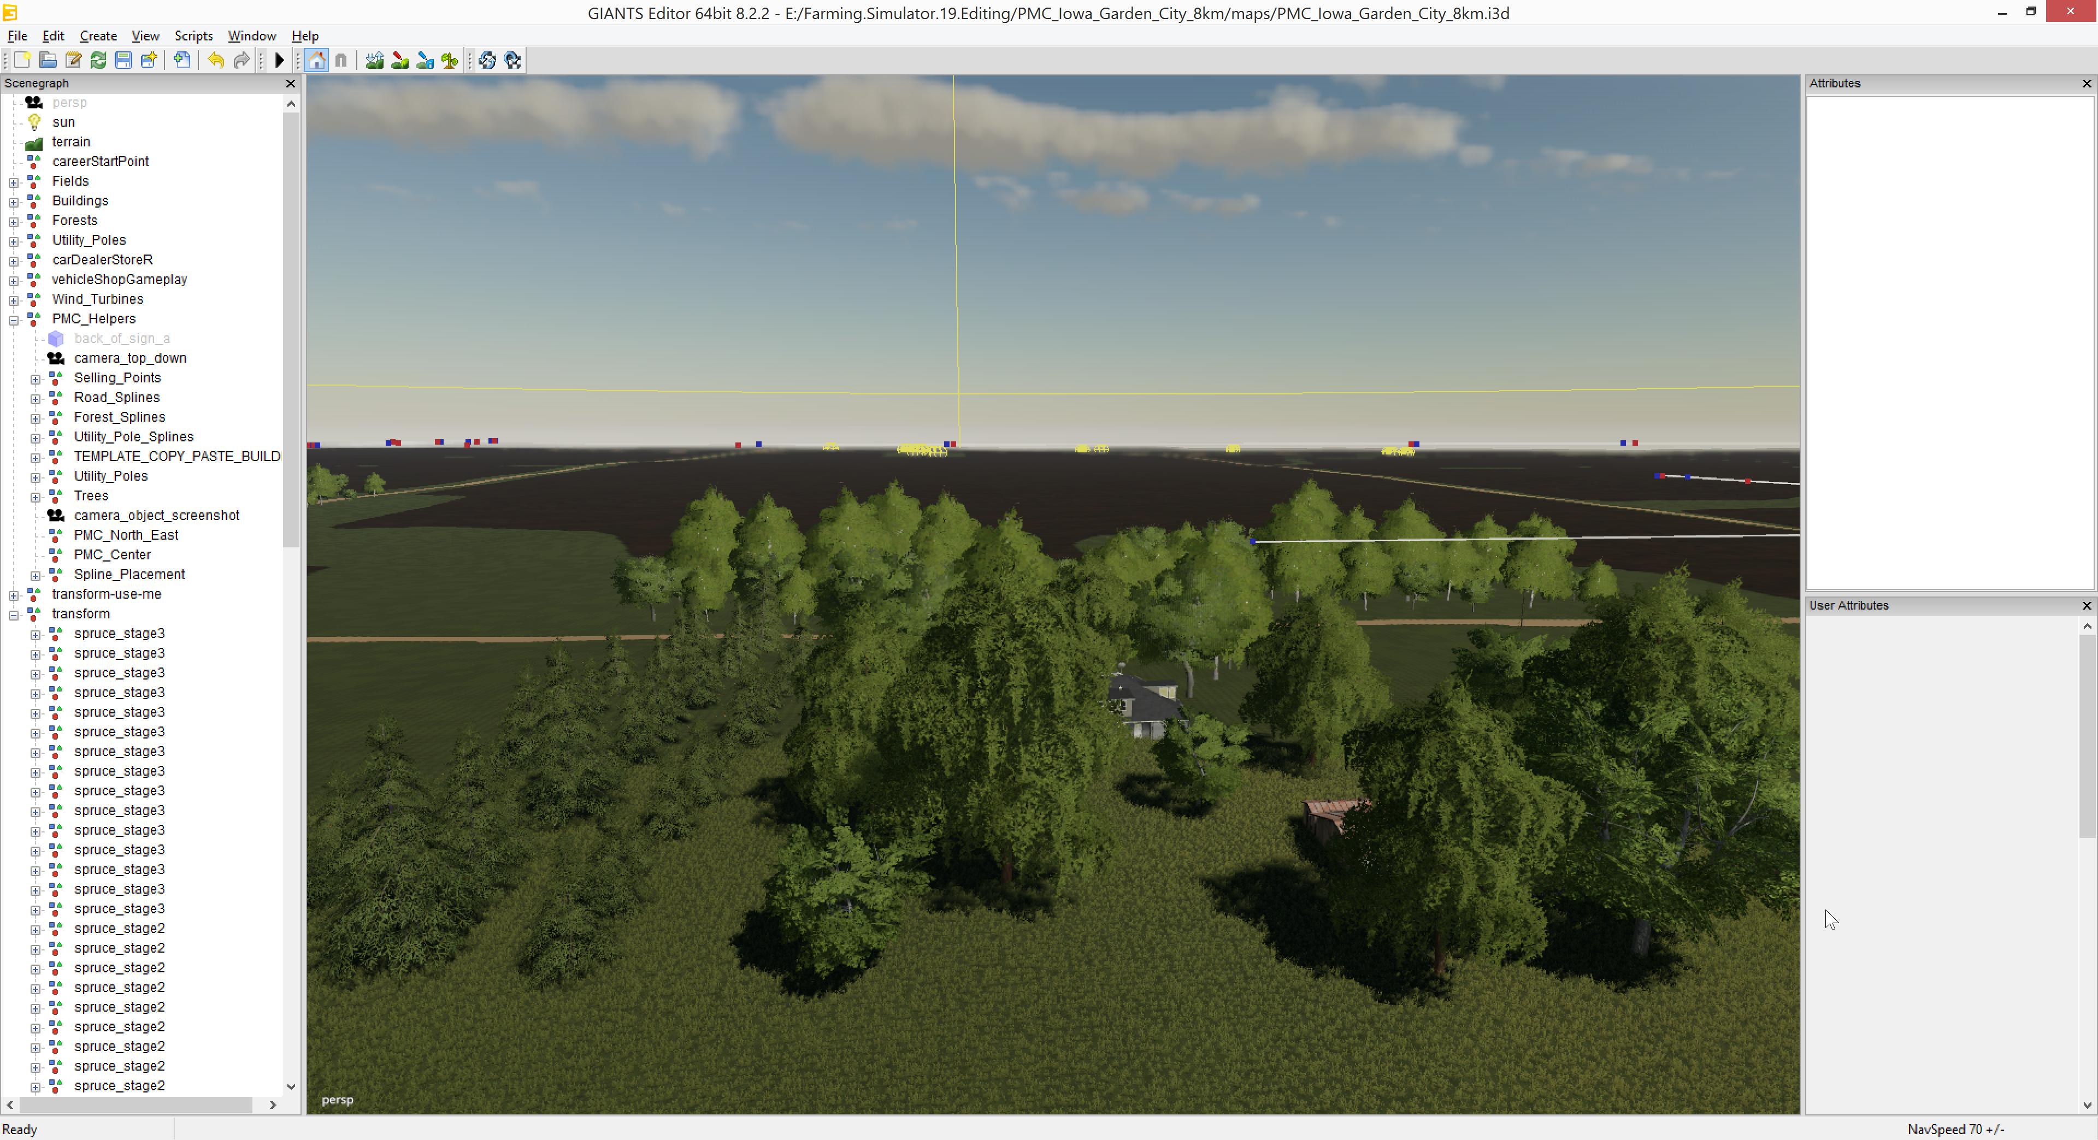The width and height of the screenshot is (2098, 1140).
Task: Click the persp viewport camera label
Action: [337, 1100]
